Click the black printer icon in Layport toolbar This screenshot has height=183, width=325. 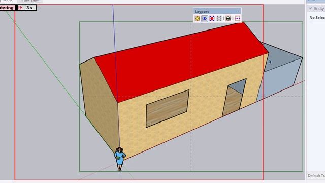tap(228, 18)
